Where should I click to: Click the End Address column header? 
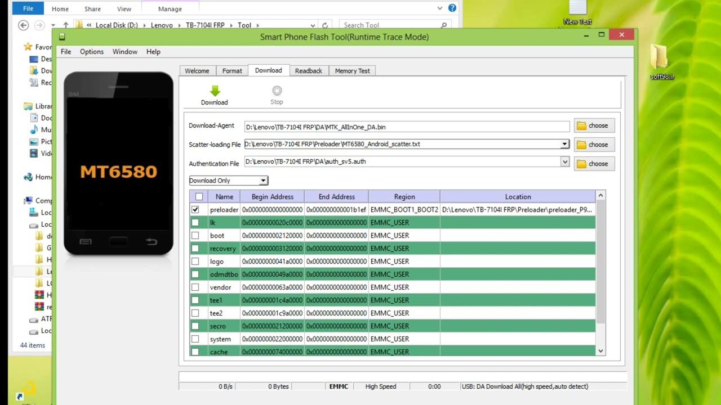[x=336, y=197]
